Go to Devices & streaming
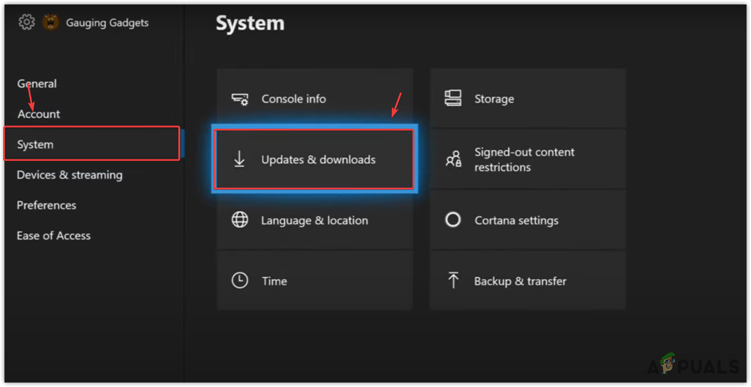 [x=70, y=175]
